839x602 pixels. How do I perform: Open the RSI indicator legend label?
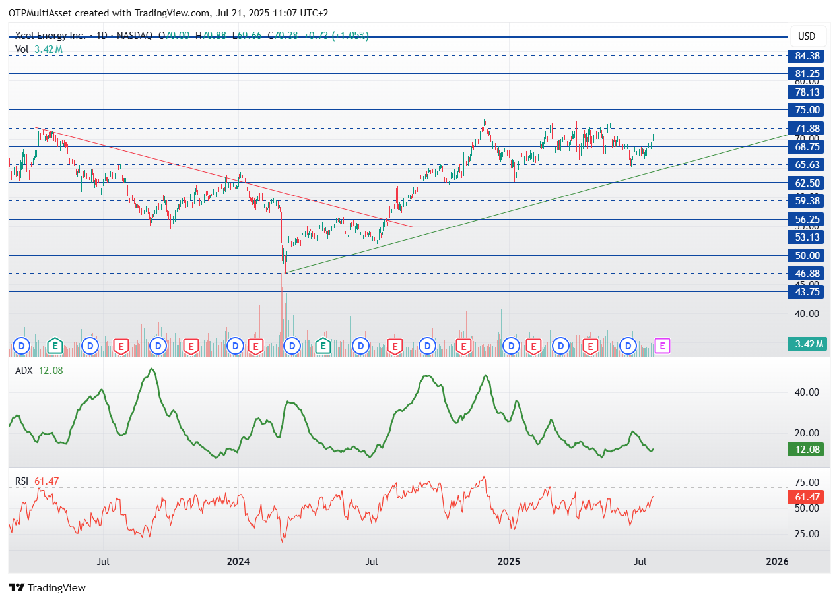[22, 481]
